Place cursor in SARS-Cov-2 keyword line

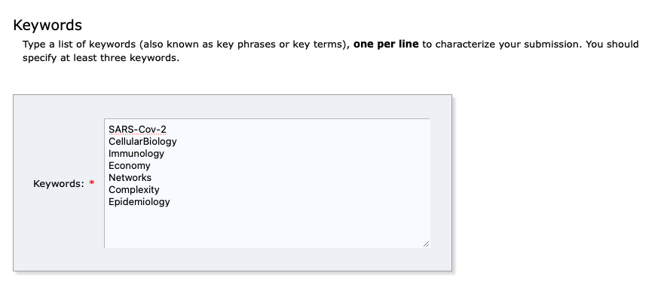pyautogui.click(x=137, y=129)
